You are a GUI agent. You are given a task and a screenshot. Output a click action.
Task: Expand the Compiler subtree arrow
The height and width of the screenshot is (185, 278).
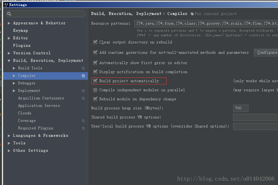click(x=14, y=76)
